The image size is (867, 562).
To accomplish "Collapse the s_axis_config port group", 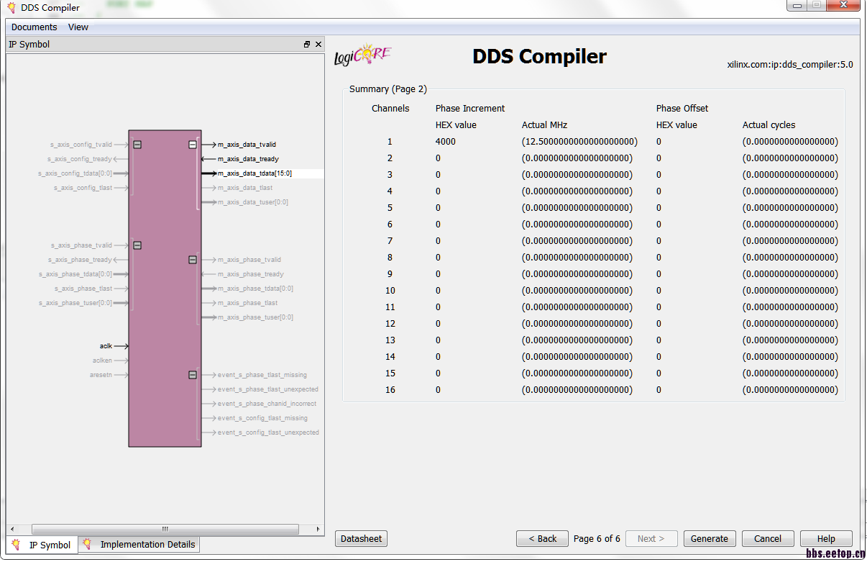I will click(x=136, y=144).
